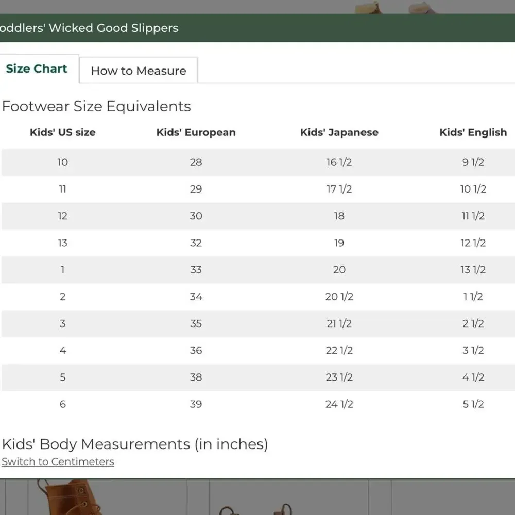Select English size 10 1/2 cell
515x515 pixels.
tap(473, 189)
